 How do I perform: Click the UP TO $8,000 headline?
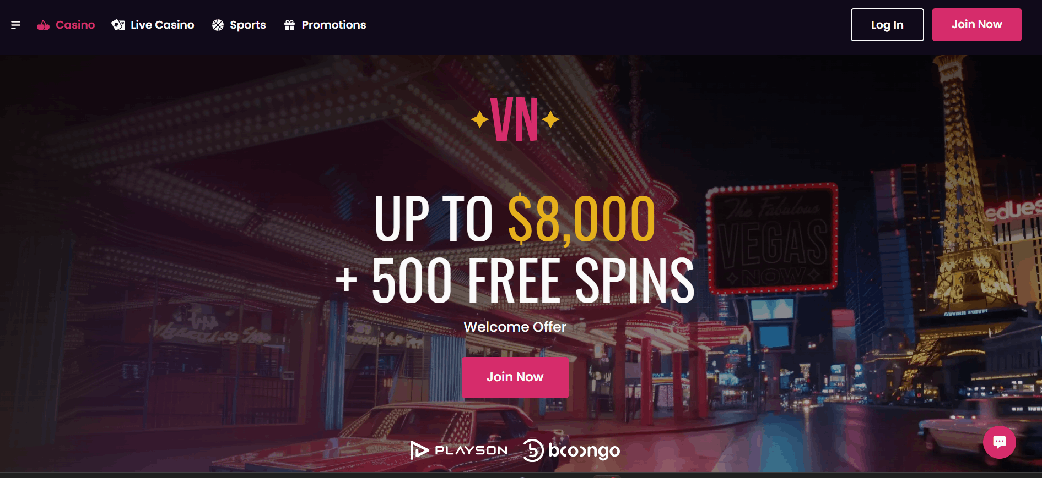point(515,219)
